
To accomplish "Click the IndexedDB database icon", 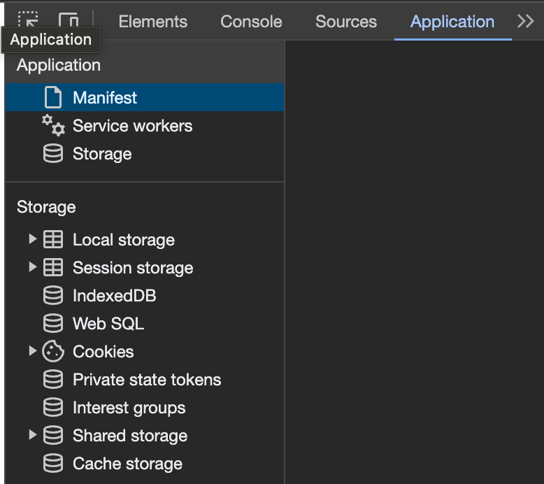I will click(53, 296).
